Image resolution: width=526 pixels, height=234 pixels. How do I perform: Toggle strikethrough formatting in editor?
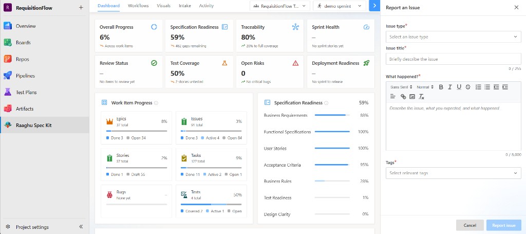(x=468, y=87)
